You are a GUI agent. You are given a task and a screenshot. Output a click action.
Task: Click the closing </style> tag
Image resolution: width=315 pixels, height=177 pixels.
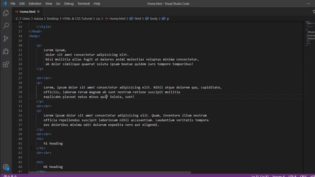pyautogui.click(x=44, y=27)
